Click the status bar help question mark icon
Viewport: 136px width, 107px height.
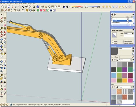11,105
